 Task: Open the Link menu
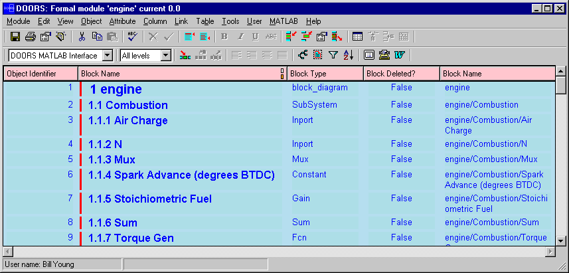(x=181, y=21)
